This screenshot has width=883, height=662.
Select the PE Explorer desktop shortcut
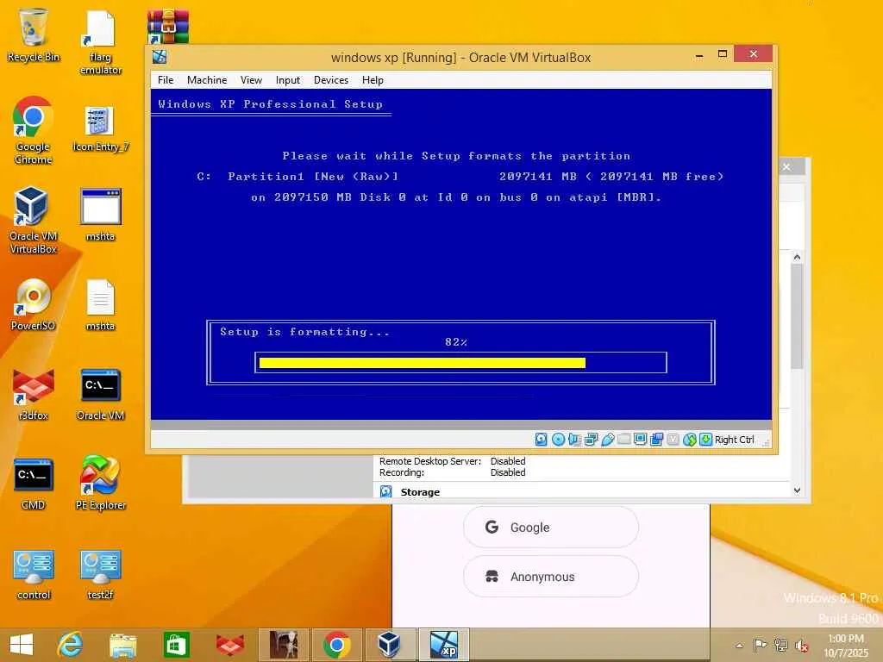click(100, 483)
